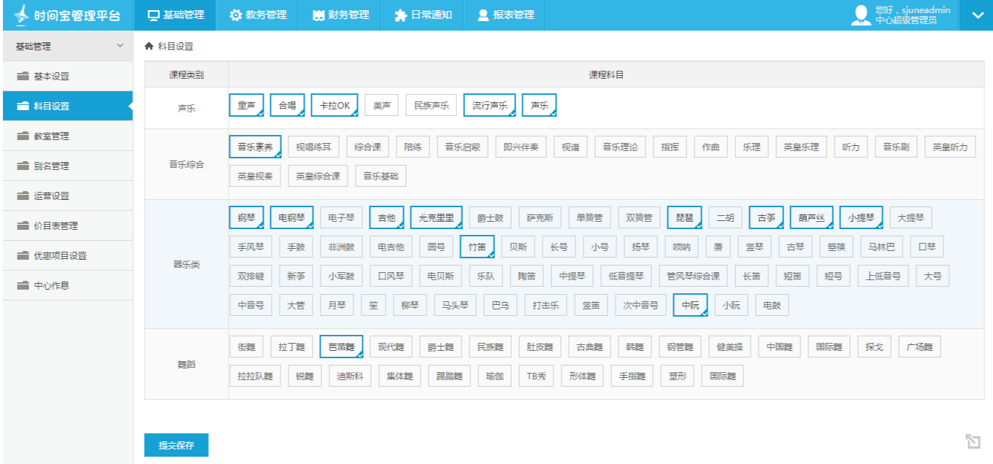993x464 pixels.
Task: Click the folder icon next to 教室管理
Action: tap(23, 136)
